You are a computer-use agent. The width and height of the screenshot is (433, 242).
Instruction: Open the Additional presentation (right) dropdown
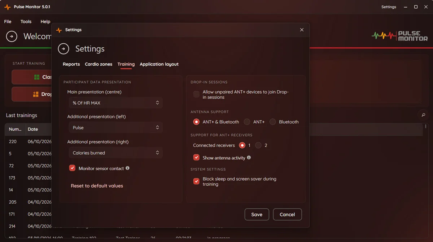[115, 153]
